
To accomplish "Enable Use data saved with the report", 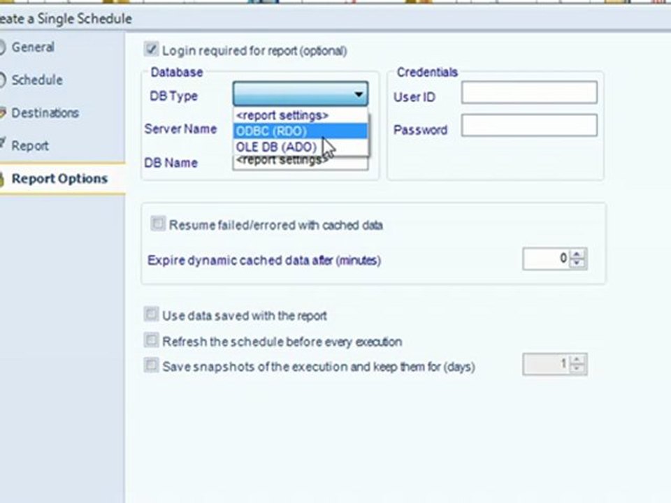I will tap(151, 314).
